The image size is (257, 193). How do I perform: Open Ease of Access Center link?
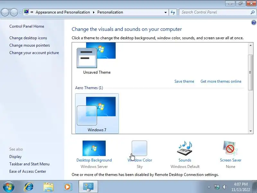28,171
